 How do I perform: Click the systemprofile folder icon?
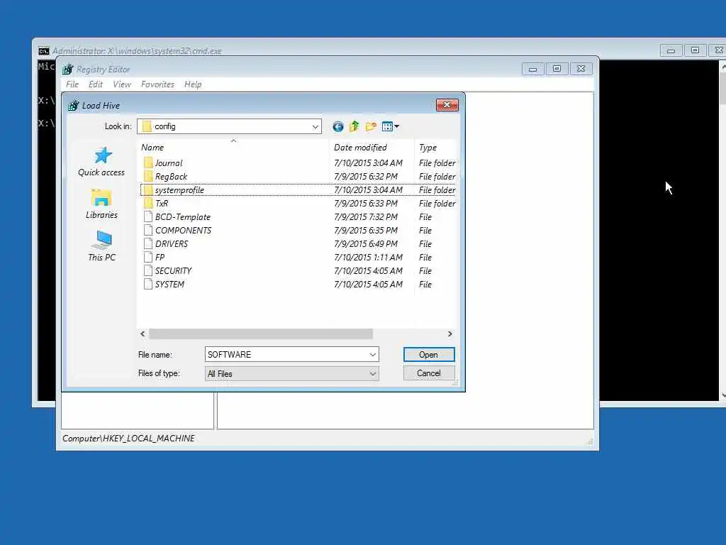(148, 189)
